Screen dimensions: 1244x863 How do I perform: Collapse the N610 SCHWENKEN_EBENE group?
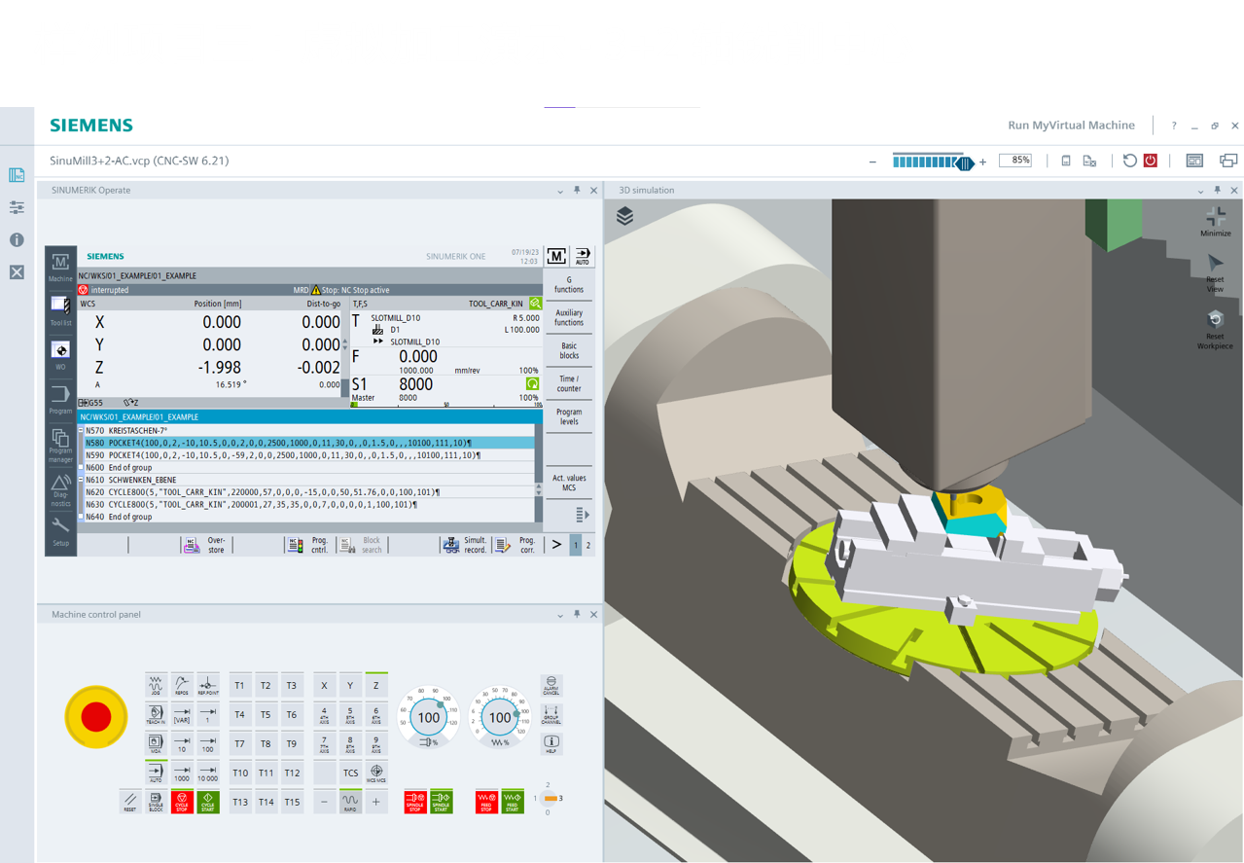[82, 480]
